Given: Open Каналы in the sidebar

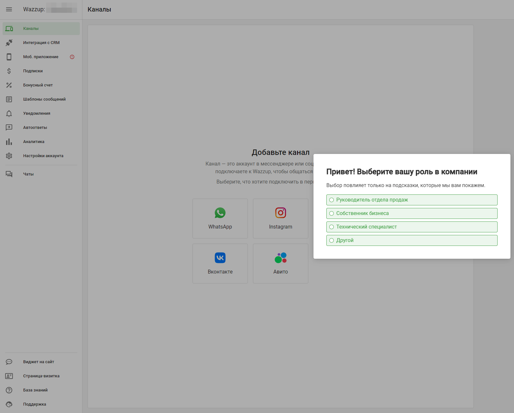Looking at the screenshot, I should point(41,29).
